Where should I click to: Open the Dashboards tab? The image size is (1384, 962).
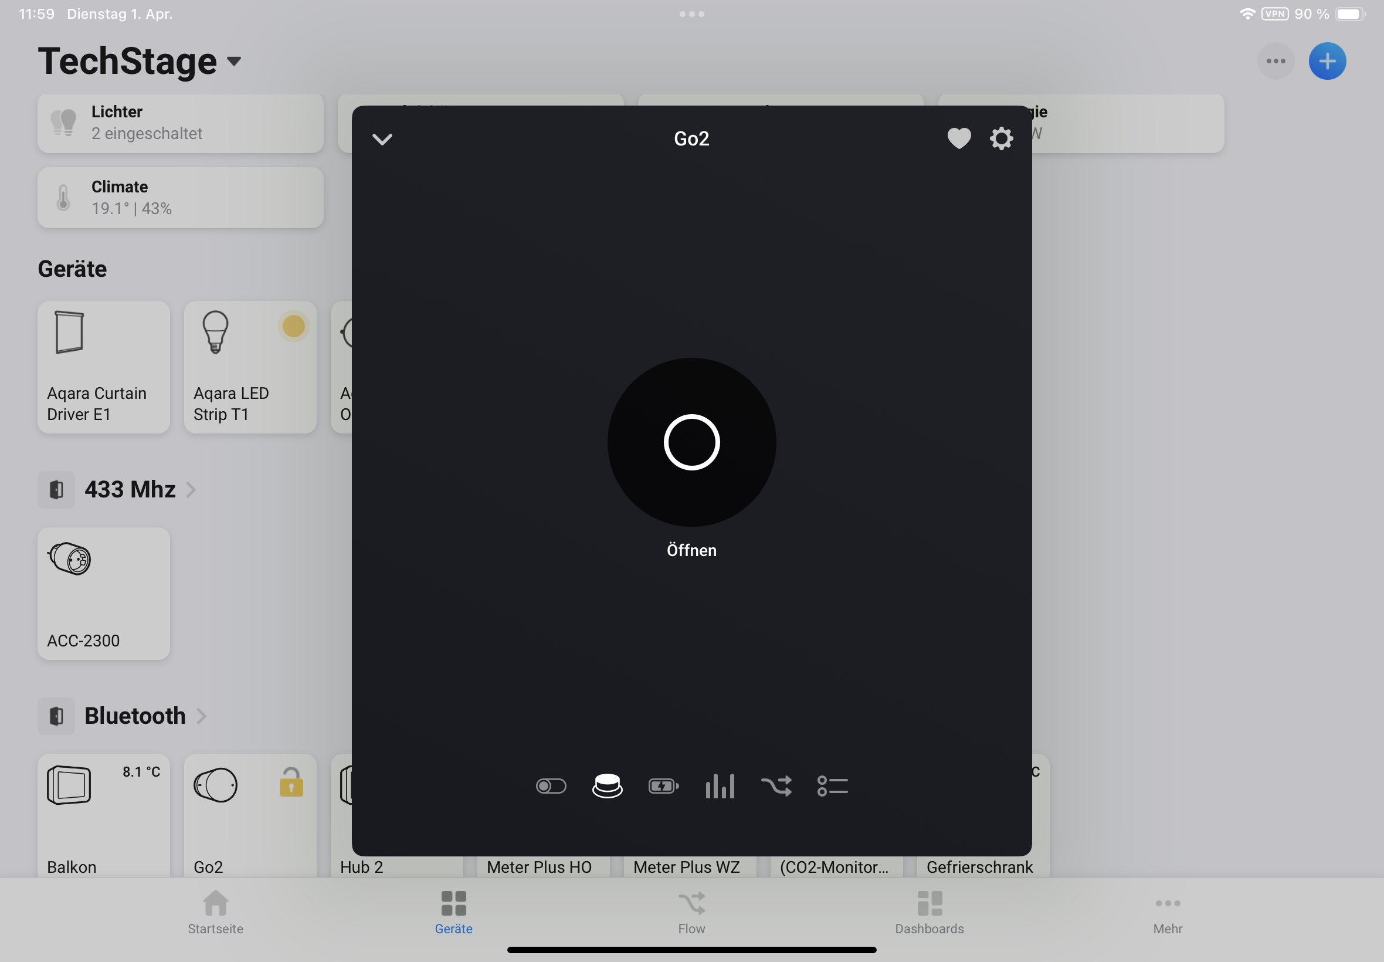[929, 913]
